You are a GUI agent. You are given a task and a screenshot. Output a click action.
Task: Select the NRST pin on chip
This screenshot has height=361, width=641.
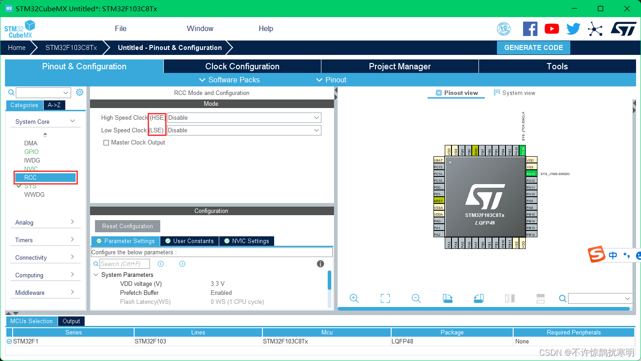[x=438, y=201]
